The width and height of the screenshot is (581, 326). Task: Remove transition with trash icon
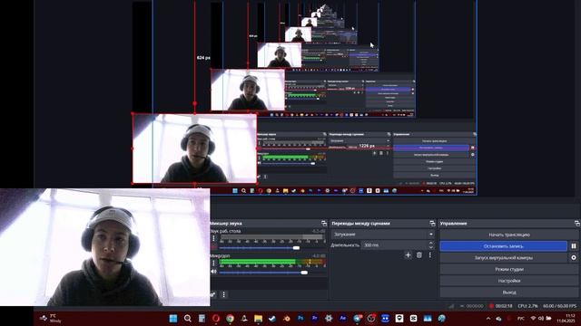(419, 255)
